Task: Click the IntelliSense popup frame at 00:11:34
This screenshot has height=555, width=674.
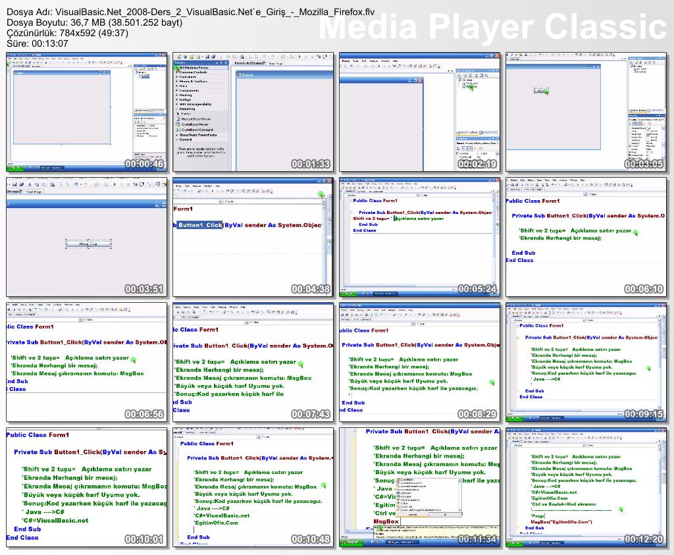Action: tap(419, 487)
